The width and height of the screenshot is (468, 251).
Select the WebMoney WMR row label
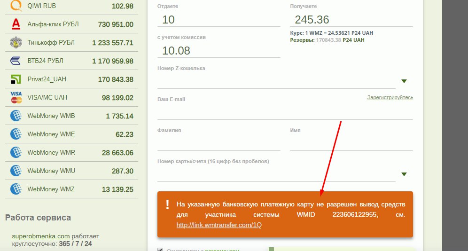(x=51, y=152)
